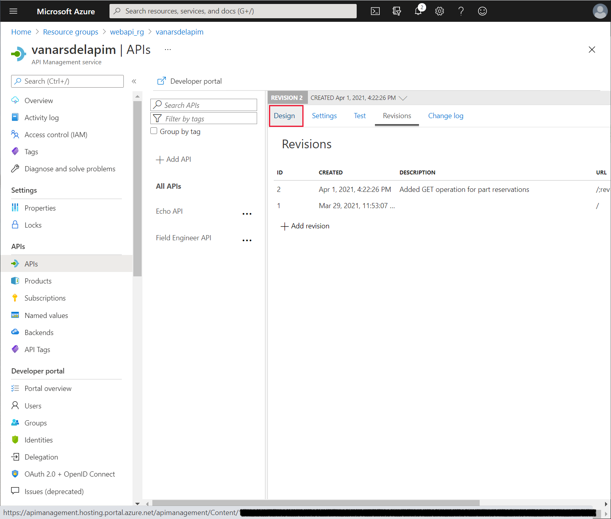Click the horizontal scrollbar at bottom
This screenshot has width=611, height=519.
coord(316,503)
